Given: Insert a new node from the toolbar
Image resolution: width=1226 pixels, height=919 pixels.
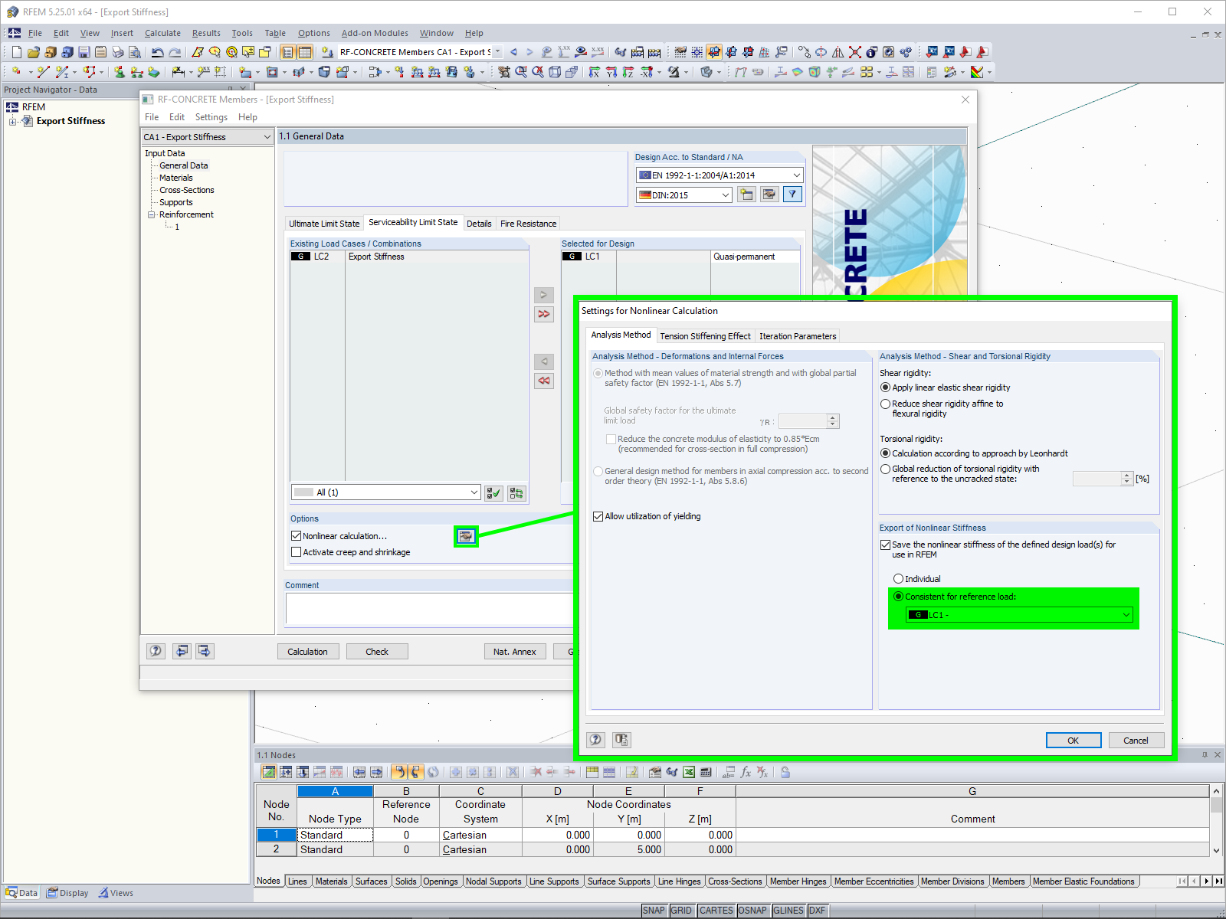Looking at the screenshot, I should click(16, 72).
